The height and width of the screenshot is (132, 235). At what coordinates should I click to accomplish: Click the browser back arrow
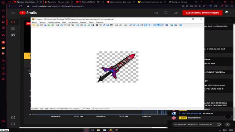[x=10, y=6]
